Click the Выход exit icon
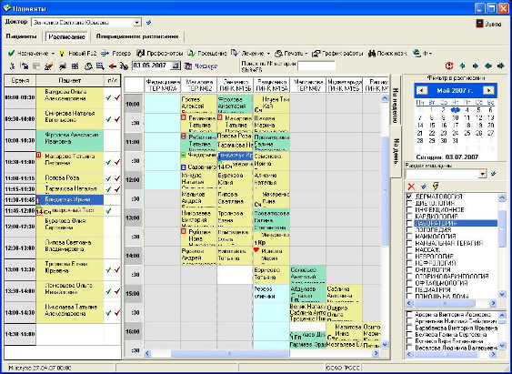 coord(479,24)
